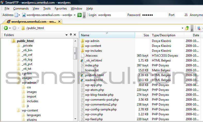Click the folder tree scroll down arrow

point(75,119)
